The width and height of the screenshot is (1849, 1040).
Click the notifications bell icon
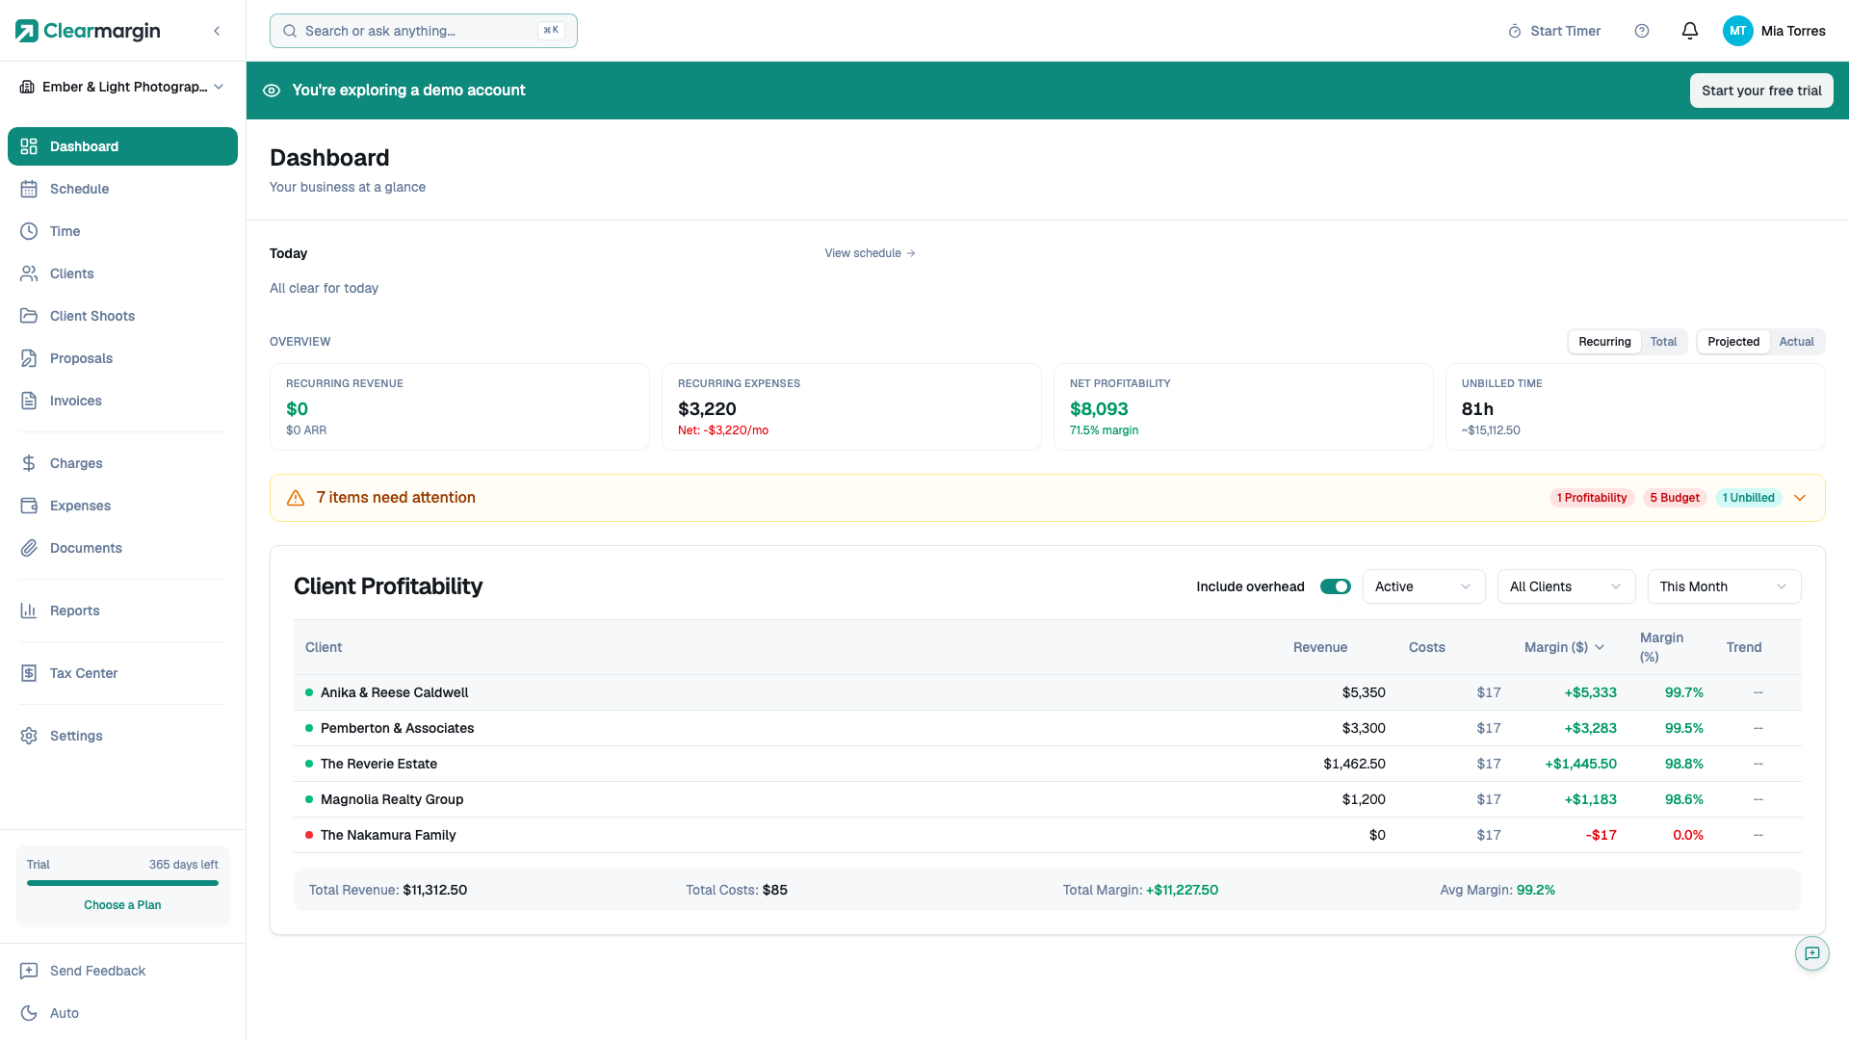pos(1689,31)
